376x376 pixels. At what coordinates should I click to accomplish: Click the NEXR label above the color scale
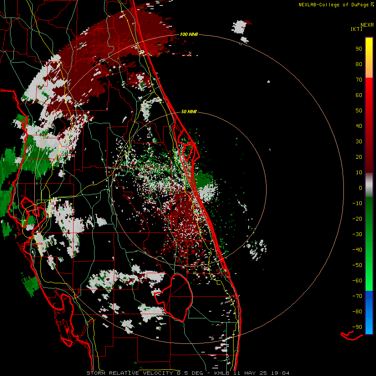[x=367, y=25]
